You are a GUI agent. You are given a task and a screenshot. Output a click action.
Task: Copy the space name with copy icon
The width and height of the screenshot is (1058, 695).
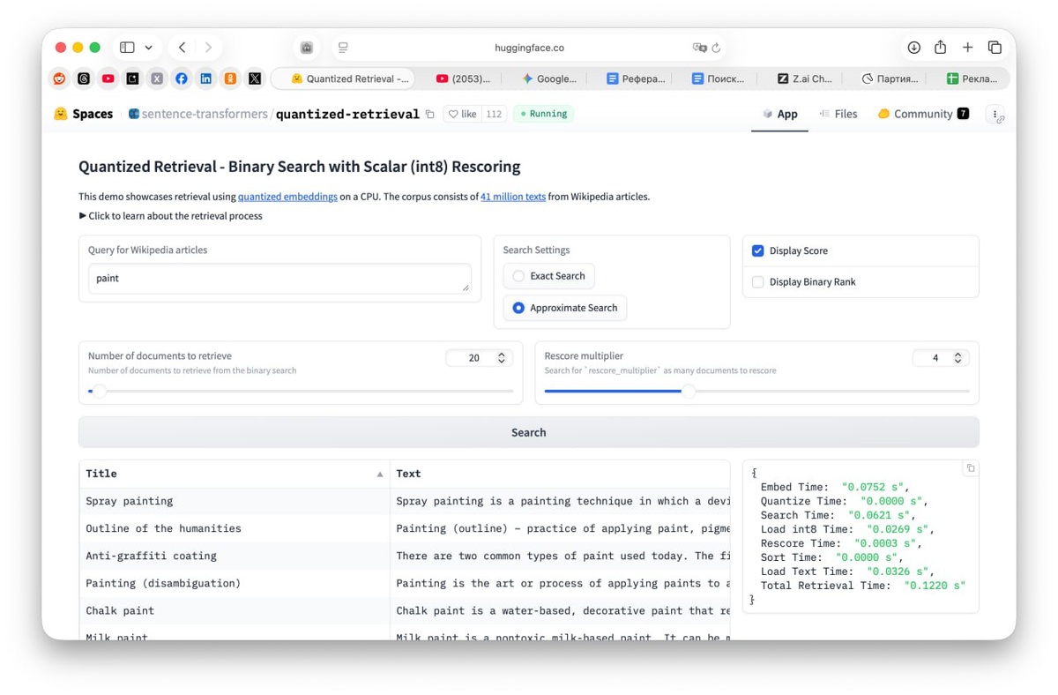click(430, 114)
